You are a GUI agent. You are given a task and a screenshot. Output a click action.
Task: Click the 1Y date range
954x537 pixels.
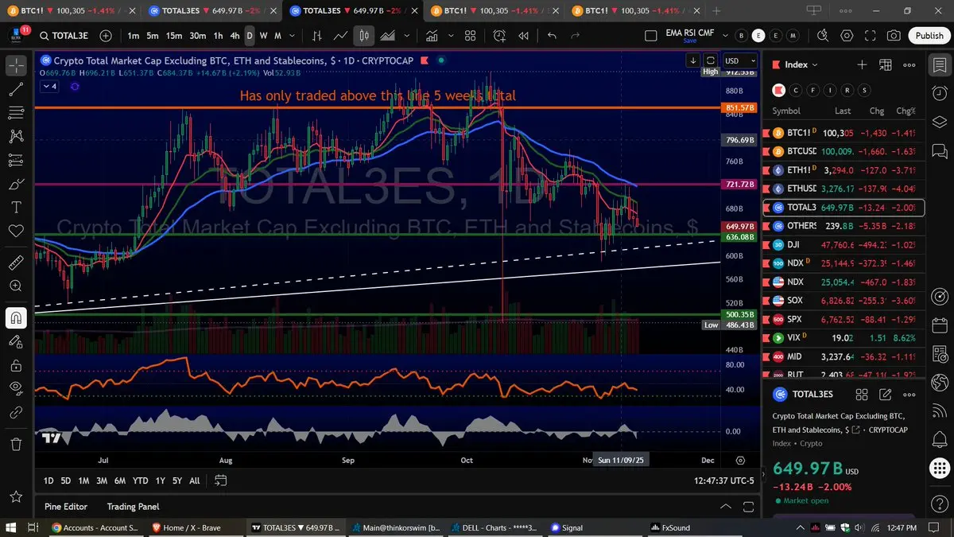tap(161, 481)
